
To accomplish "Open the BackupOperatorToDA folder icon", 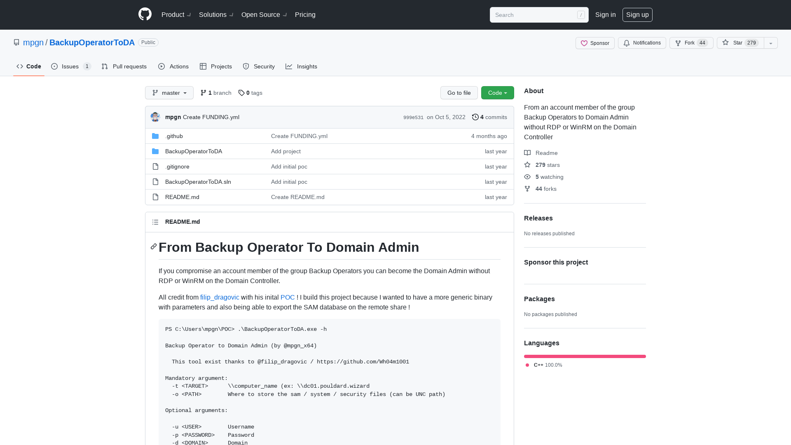I will [155, 151].
